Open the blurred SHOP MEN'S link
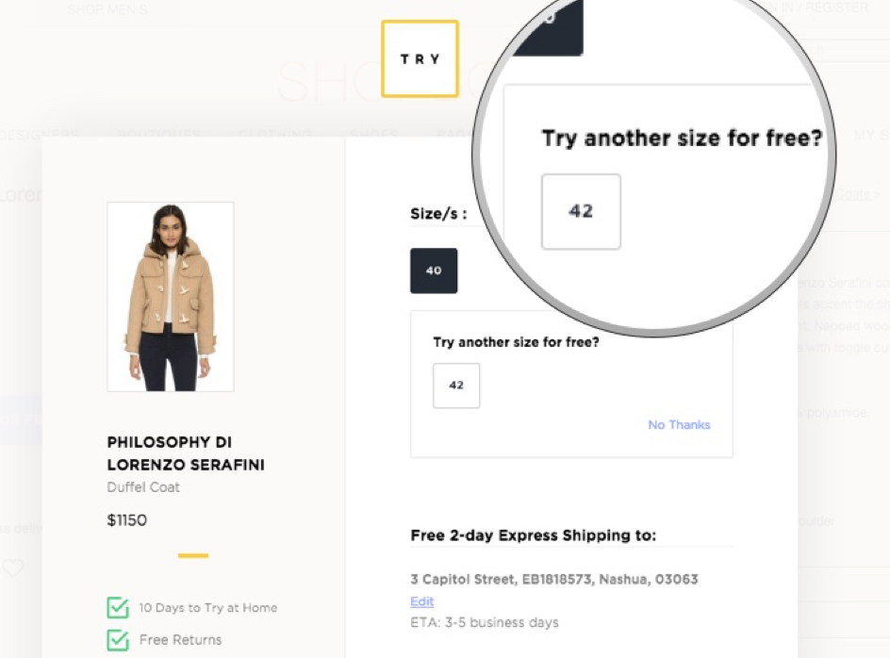 [107, 9]
